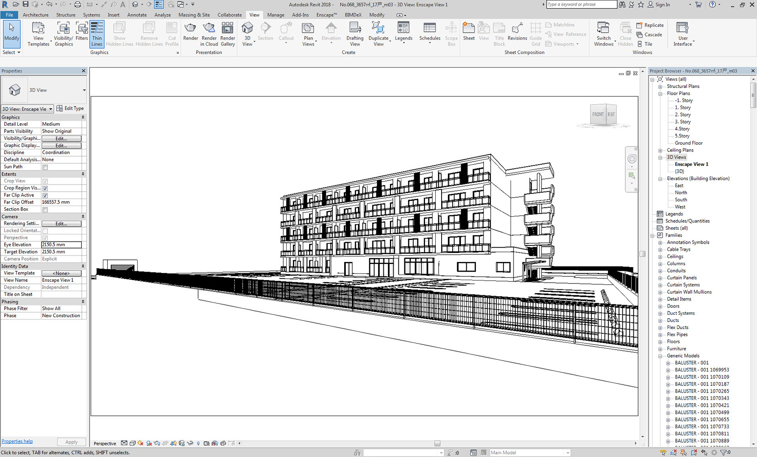757x457 pixels.
Task: Expand the Doors family node
Action: pyautogui.click(x=660, y=306)
